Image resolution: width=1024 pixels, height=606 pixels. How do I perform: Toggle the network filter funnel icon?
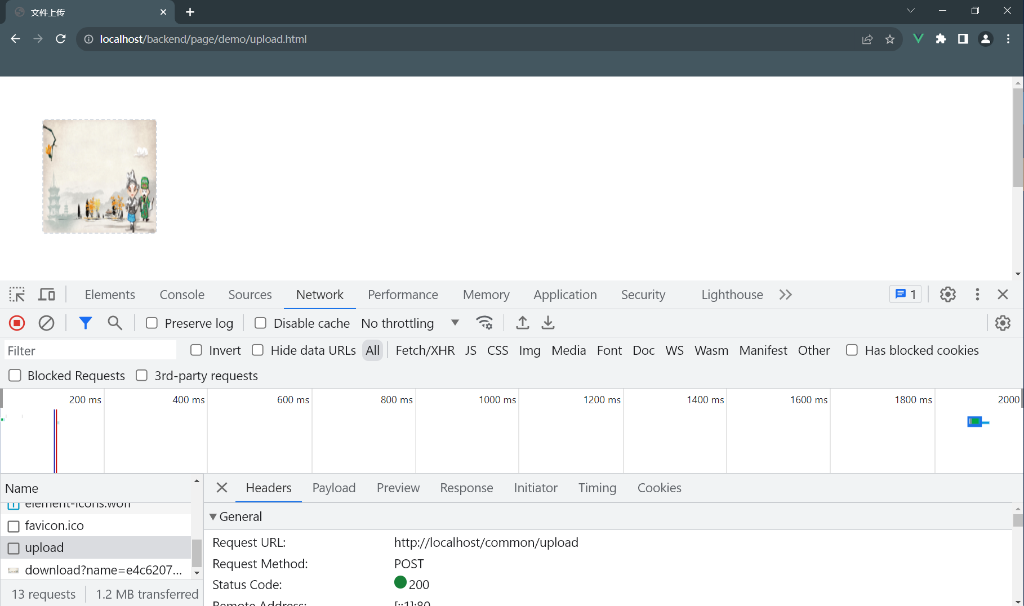click(85, 323)
